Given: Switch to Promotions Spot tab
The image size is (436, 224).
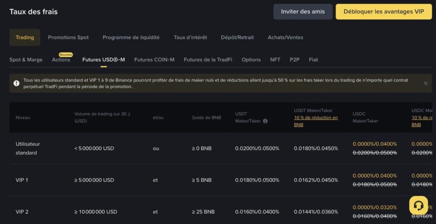Looking at the screenshot, I should tap(69, 37).
